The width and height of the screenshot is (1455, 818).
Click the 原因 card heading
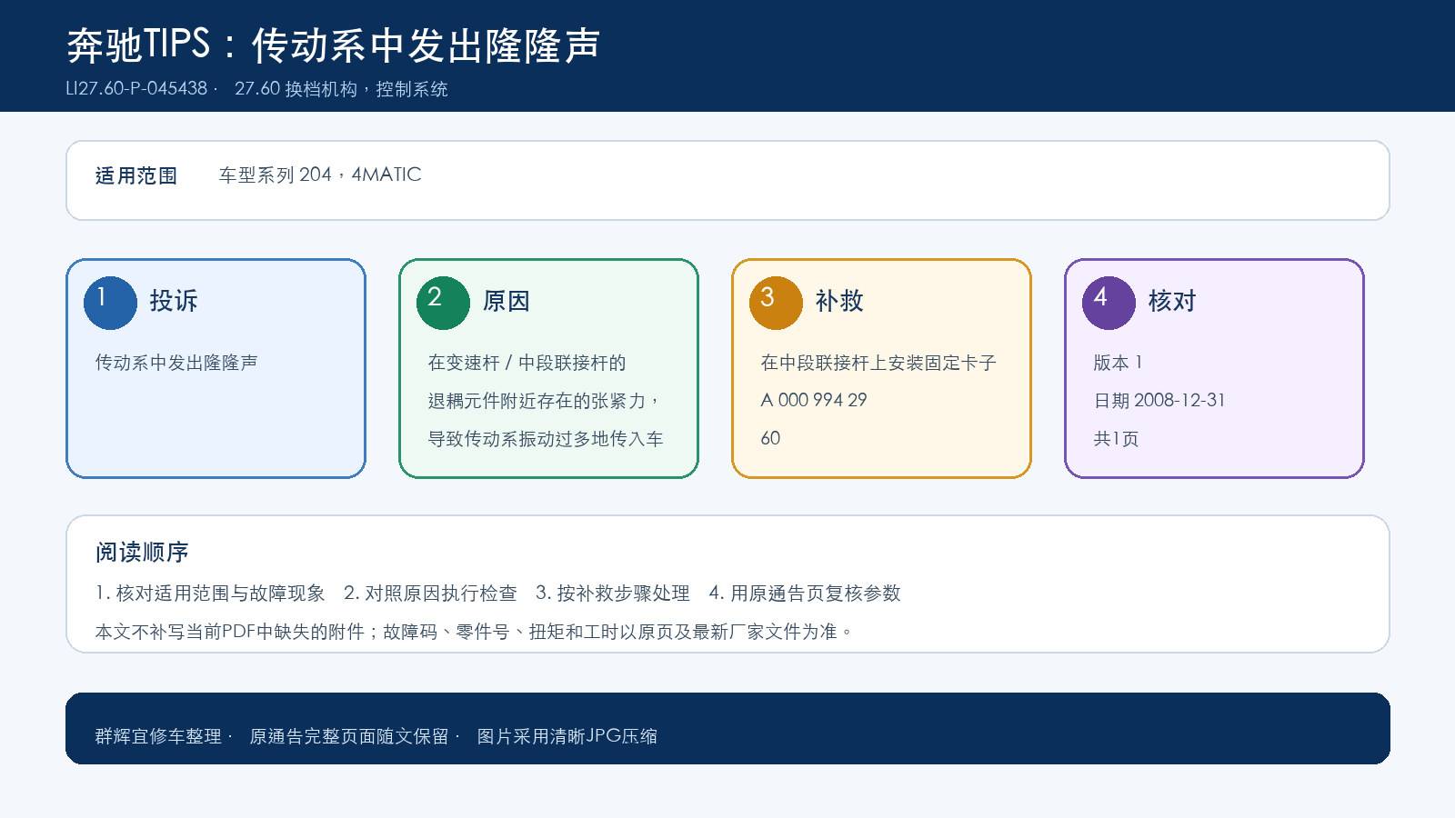pyautogui.click(x=507, y=301)
